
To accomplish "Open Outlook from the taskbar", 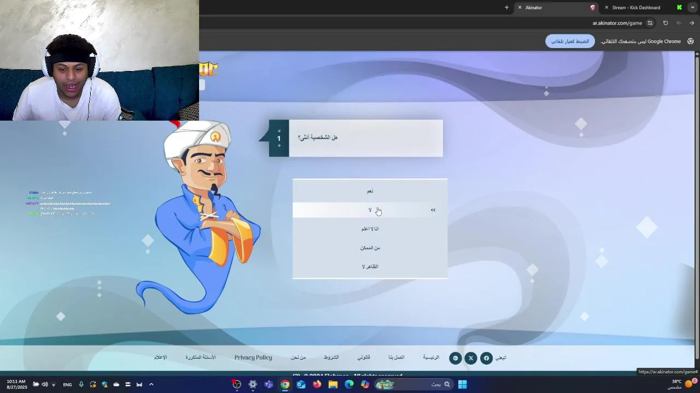I will [x=301, y=384].
